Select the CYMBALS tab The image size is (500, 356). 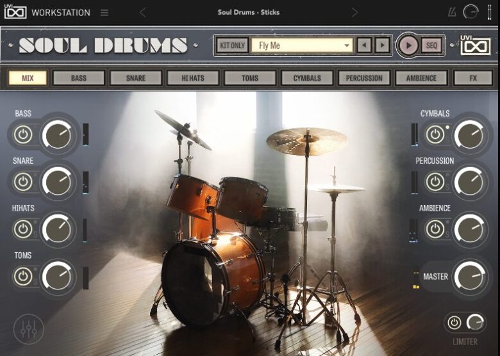[307, 78]
